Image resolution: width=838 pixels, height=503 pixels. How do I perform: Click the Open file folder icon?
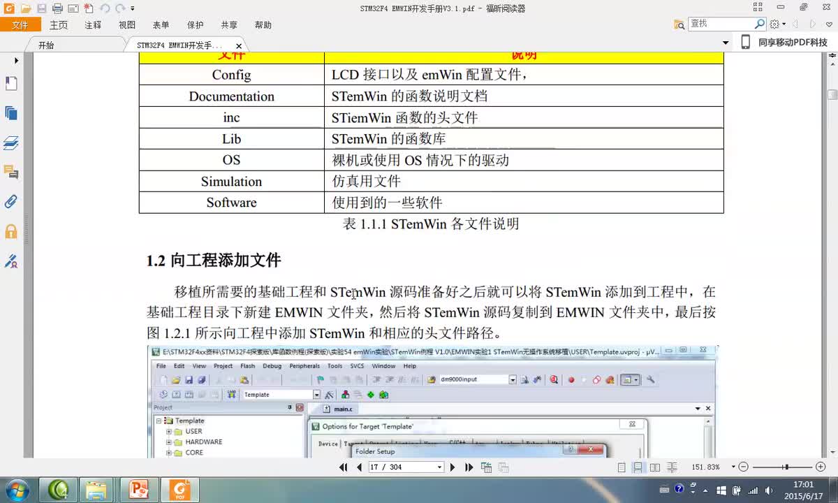26,9
